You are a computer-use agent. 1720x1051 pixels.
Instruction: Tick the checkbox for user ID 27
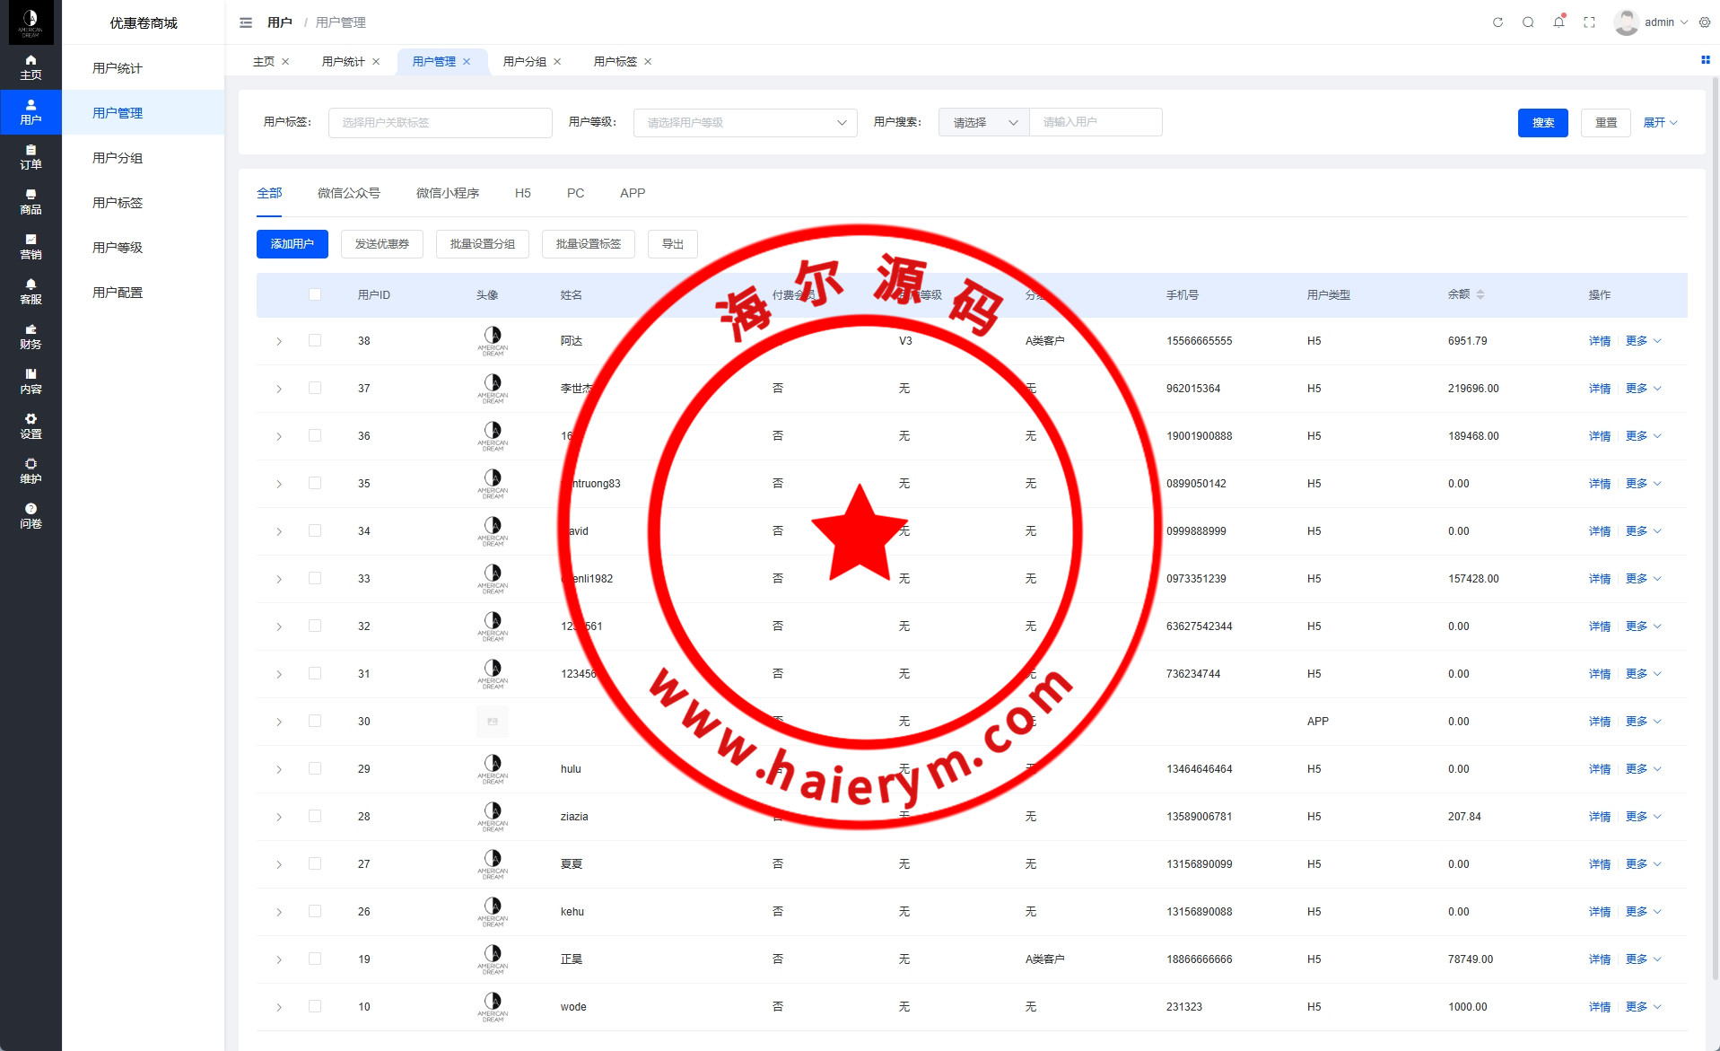(315, 863)
